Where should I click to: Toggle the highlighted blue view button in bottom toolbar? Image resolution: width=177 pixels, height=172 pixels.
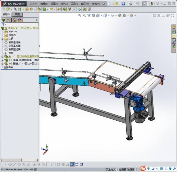pos(72,164)
